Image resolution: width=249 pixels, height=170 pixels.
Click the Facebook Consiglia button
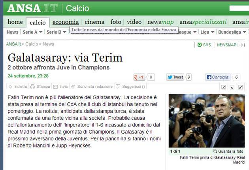point(217,77)
